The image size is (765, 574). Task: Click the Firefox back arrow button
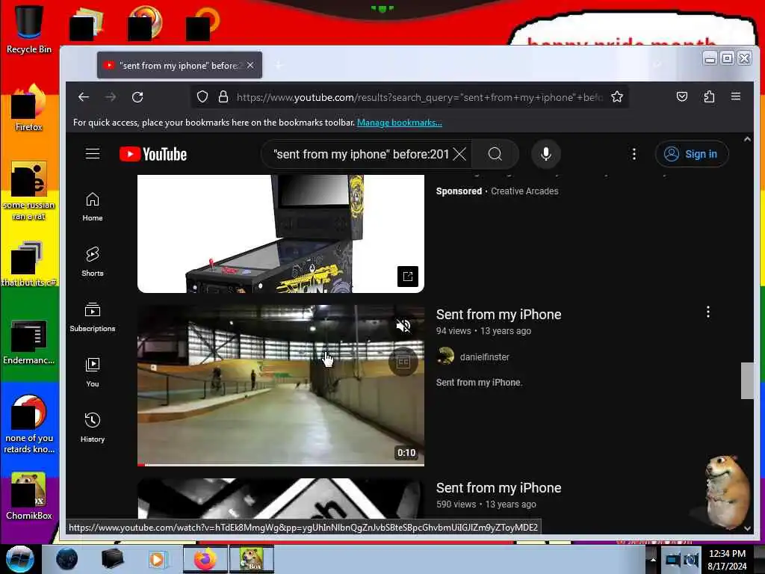click(84, 97)
